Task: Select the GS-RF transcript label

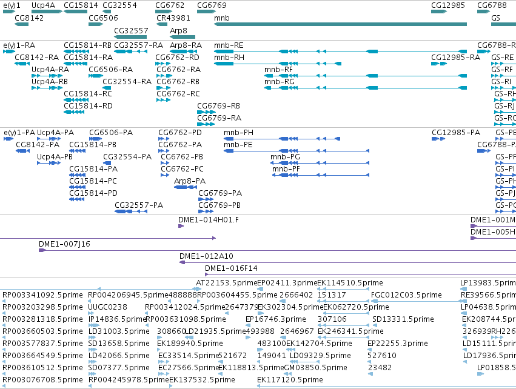Action: coord(502,70)
